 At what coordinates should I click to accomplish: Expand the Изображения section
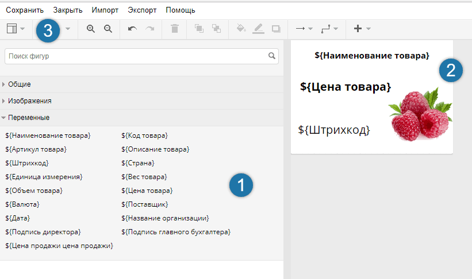tap(141, 101)
